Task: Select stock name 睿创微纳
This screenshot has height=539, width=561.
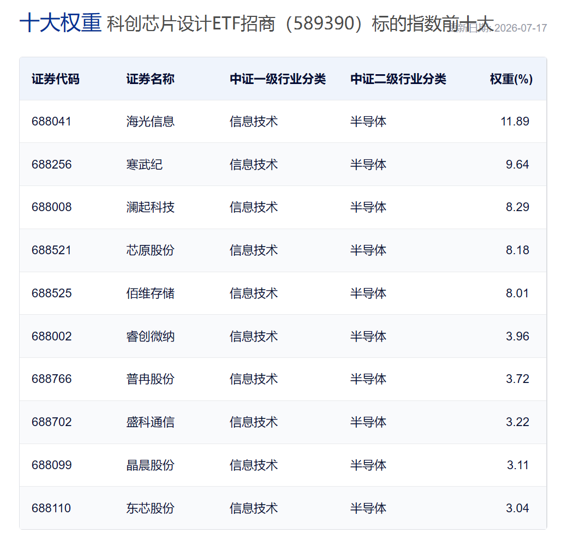Action: (x=150, y=336)
